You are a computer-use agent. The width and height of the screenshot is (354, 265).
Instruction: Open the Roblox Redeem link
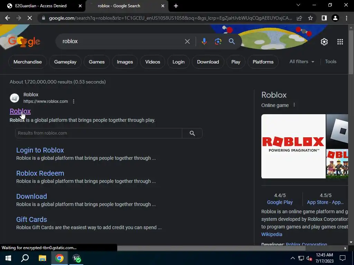40,173
